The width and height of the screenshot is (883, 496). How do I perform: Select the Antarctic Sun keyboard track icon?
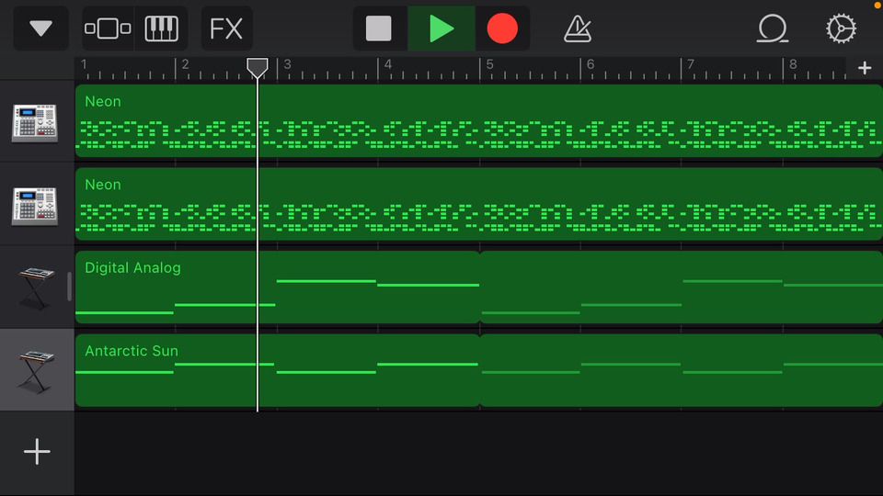coord(36,371)
